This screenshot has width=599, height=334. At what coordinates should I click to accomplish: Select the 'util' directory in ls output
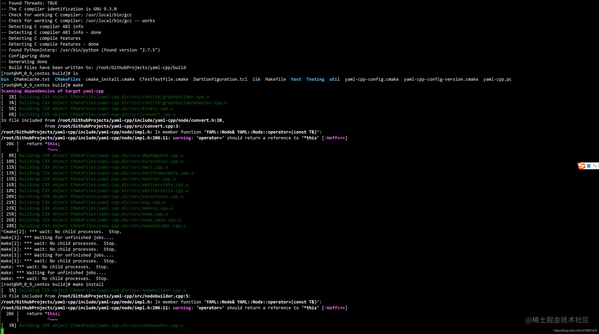334,79
